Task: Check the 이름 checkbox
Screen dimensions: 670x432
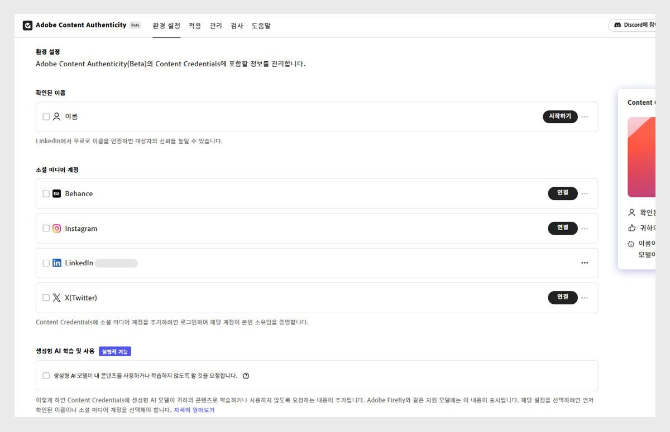Action: [x=46, y=117]
